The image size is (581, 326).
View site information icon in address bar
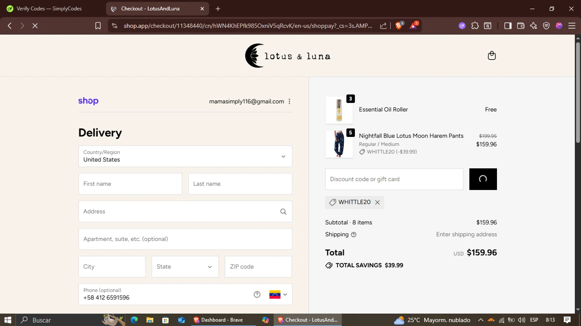point(114,26)
